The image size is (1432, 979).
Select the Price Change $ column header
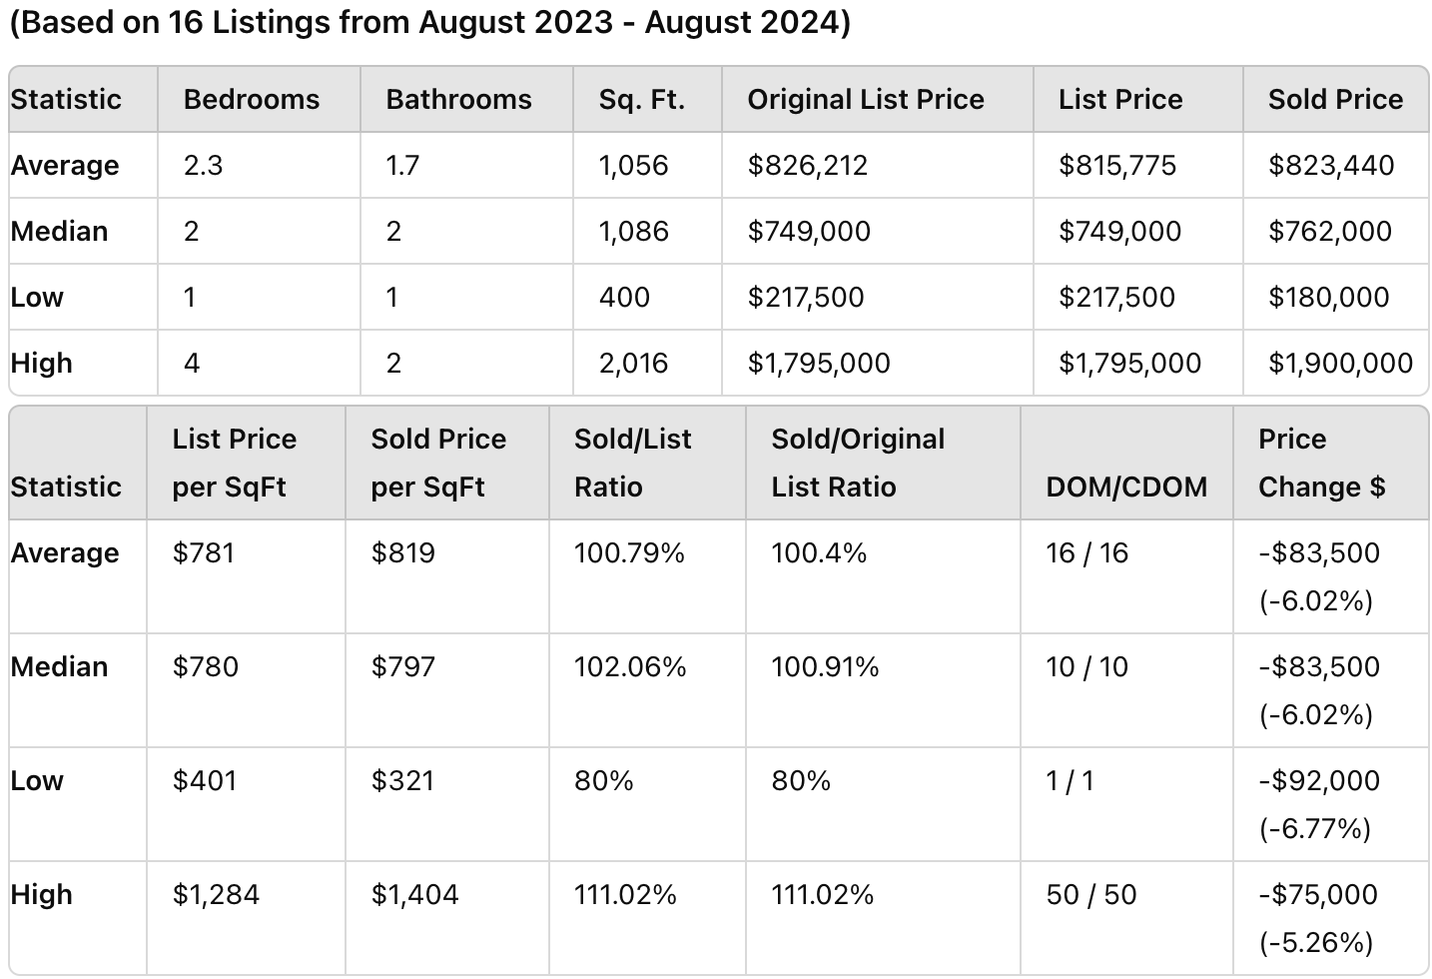click(x=1321, y=463)
